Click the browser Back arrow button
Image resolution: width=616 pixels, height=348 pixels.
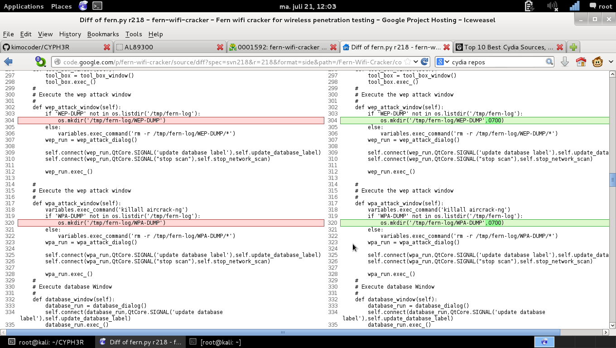8,62
